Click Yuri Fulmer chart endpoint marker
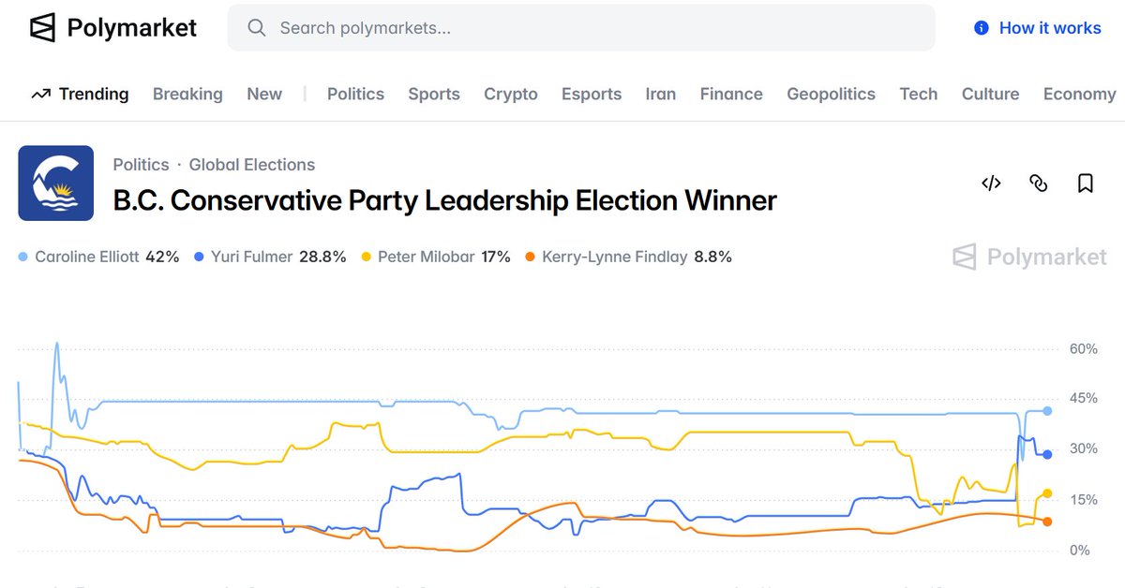 1047,454
